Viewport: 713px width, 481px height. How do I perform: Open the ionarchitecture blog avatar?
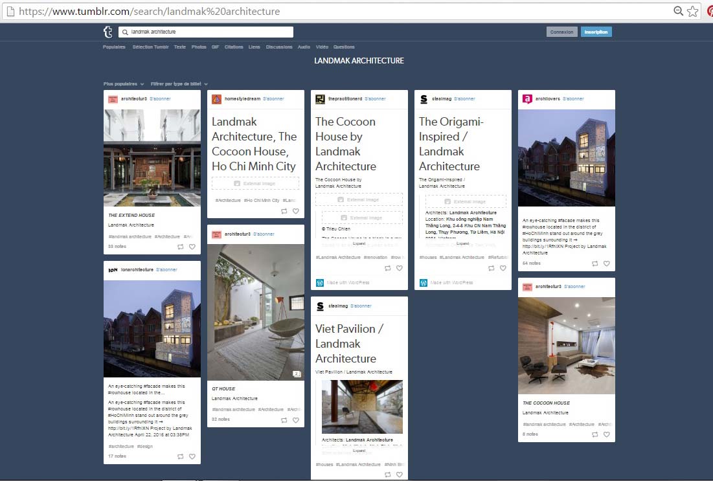(113, 270)
